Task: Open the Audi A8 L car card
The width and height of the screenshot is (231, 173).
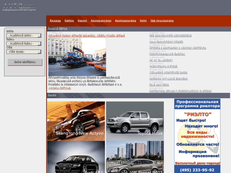Action: click(76, 157)
